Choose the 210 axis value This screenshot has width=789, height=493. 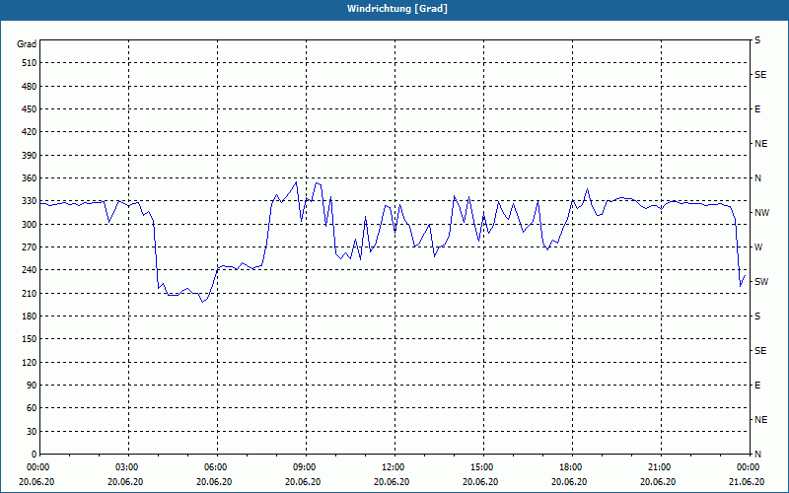[x=30, y=293]
